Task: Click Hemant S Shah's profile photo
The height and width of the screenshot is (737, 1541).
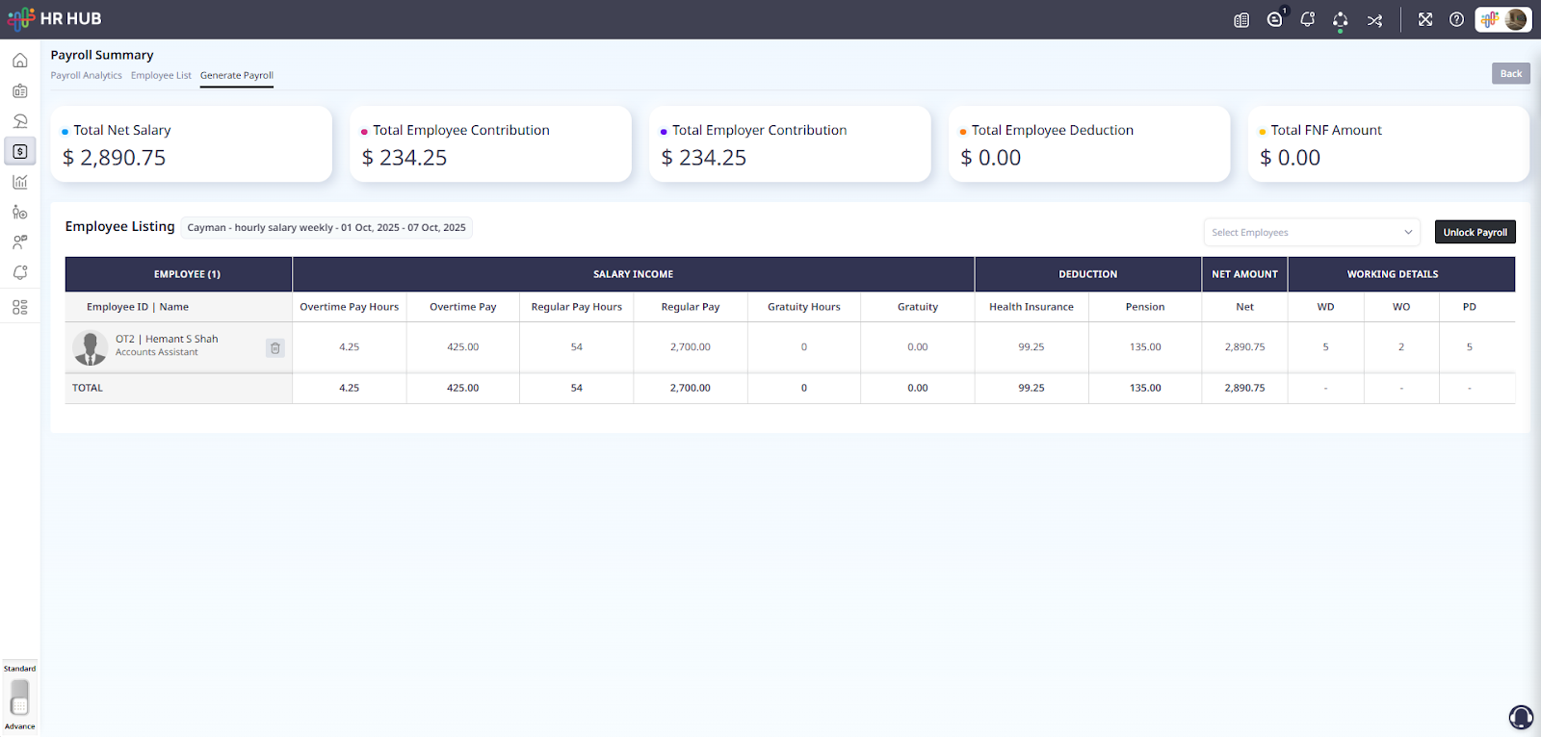Action: (x=91, y=347)
